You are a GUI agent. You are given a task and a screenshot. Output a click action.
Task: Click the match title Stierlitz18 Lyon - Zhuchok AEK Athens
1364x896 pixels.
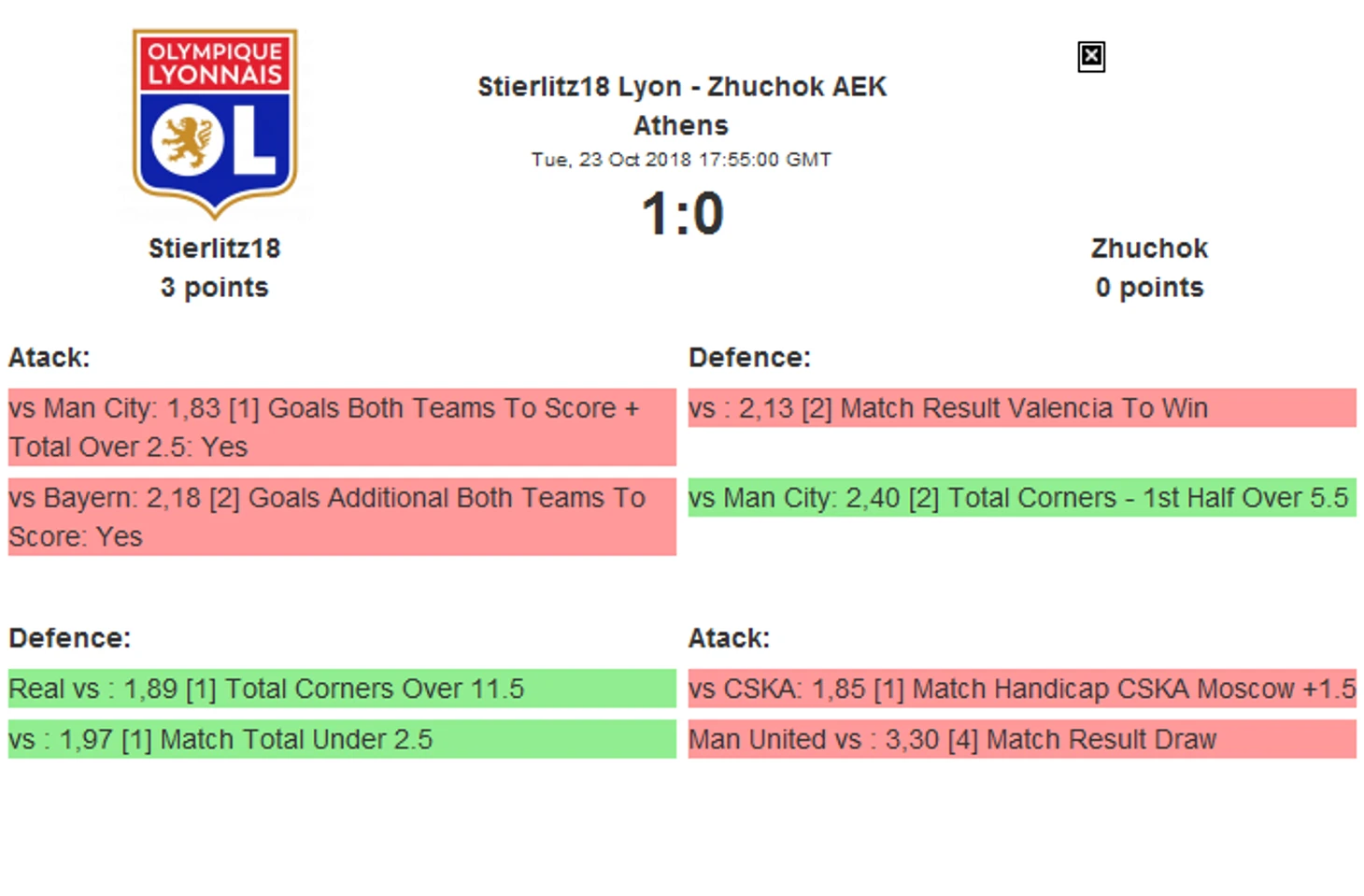click(x=682, y=106)
